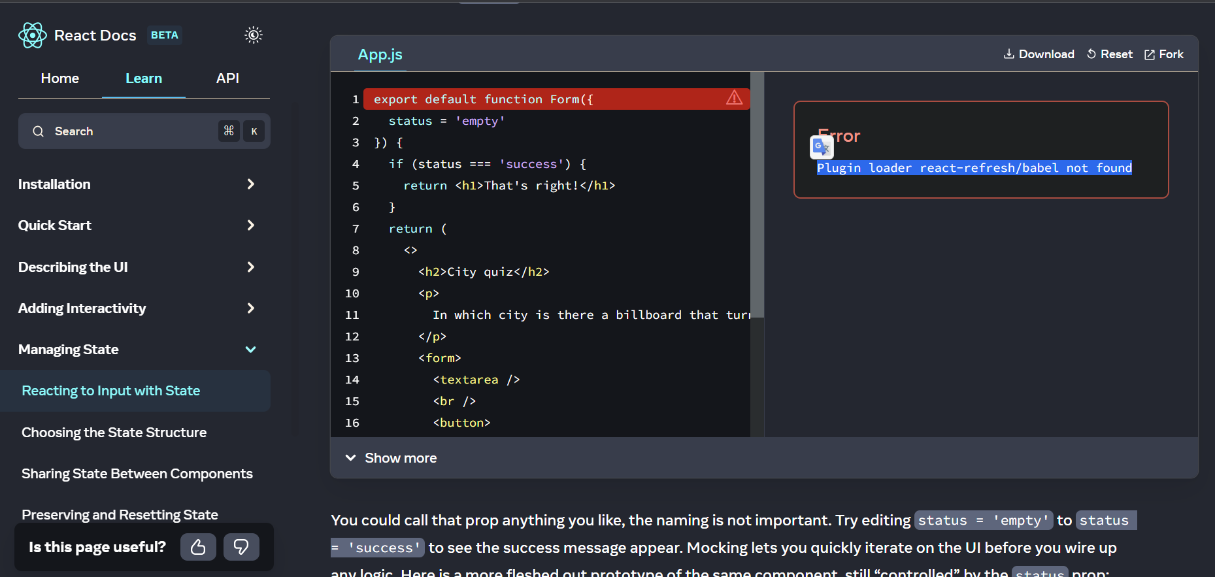Open the API tab
This screenshot has height=577, width=1215.
227,78
